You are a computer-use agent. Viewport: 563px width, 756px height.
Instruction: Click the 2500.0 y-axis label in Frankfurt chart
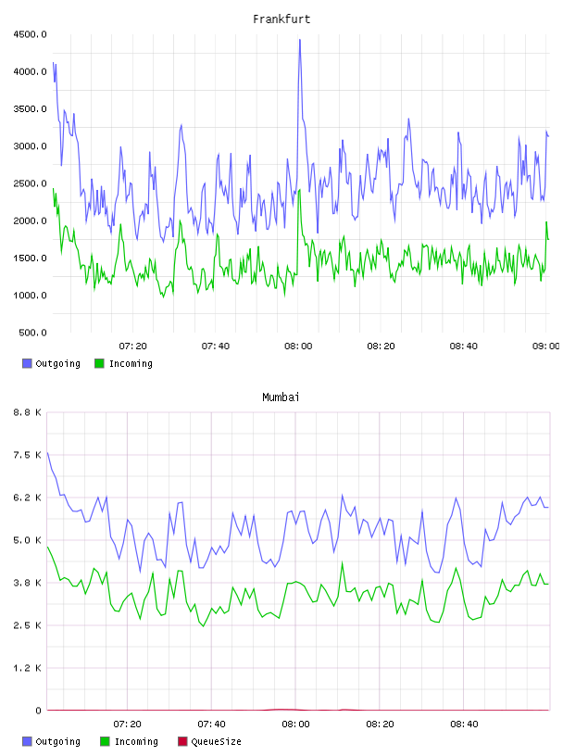(x=30, y=183)
